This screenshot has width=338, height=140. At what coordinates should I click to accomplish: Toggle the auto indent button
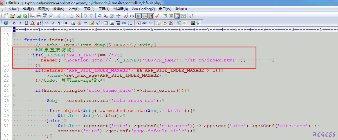(144, 16)
